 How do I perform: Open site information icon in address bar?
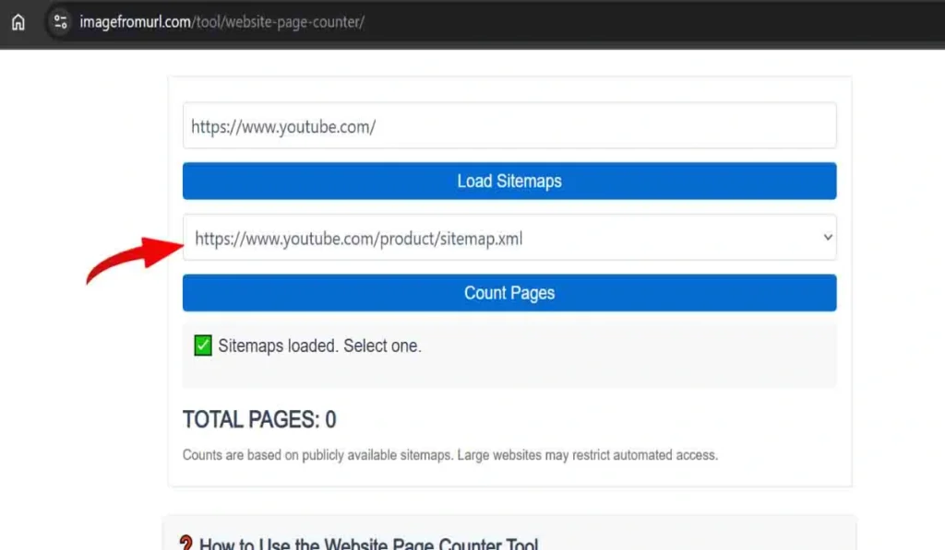tap(60, 22)
